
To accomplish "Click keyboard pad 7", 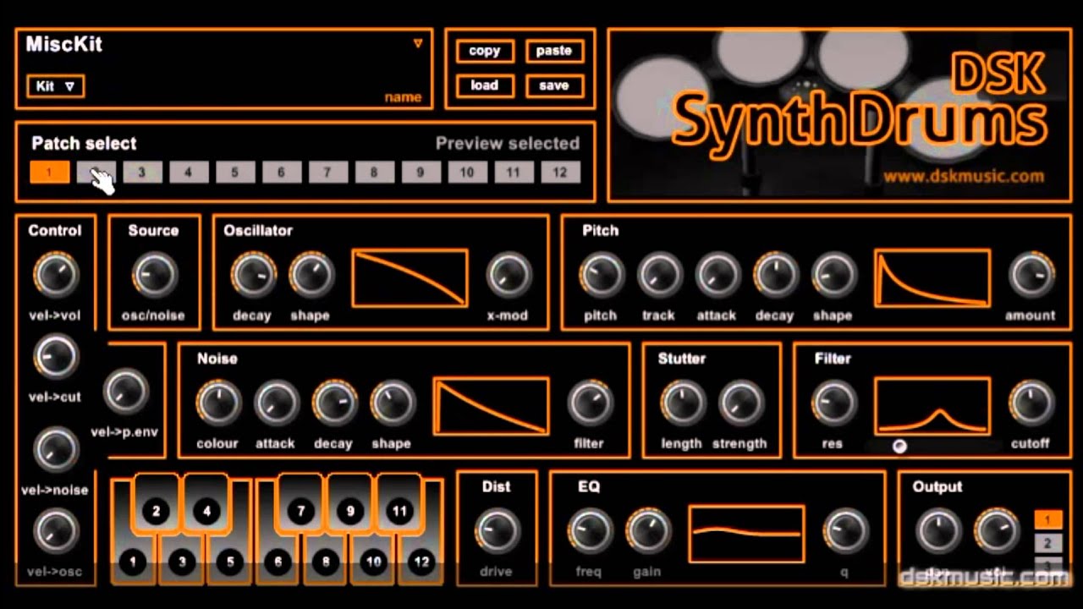I will pos(300,510).
